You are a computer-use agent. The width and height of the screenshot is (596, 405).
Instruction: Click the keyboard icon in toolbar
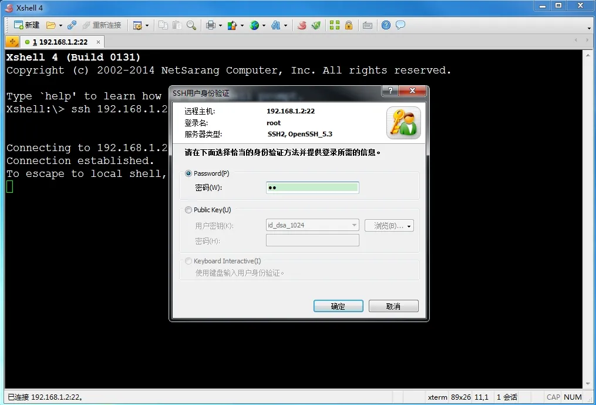click(x=367, y=25)
